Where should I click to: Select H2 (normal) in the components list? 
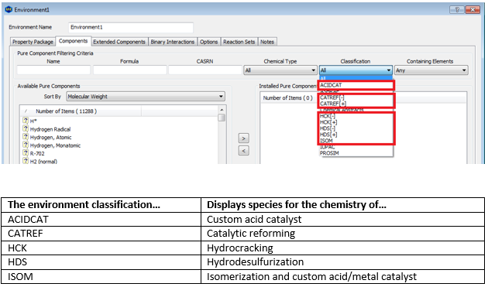[x=43, y=162]
